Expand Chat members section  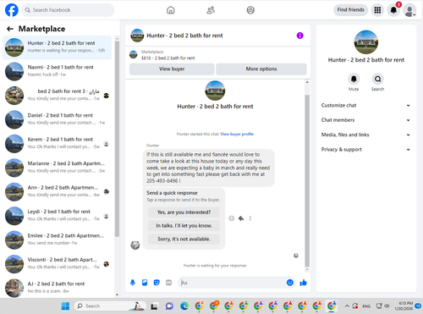tap(365, 120)
